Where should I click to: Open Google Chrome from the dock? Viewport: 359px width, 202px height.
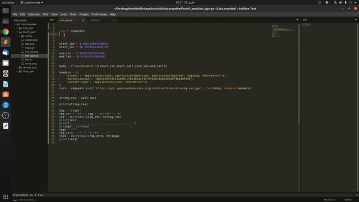pyautogui.click(x=6, y=31)
